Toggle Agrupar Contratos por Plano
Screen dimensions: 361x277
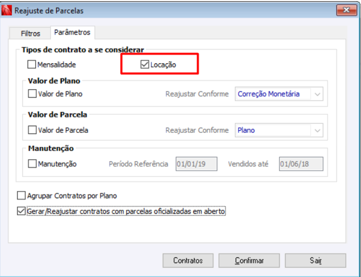[x=22, y=196]
